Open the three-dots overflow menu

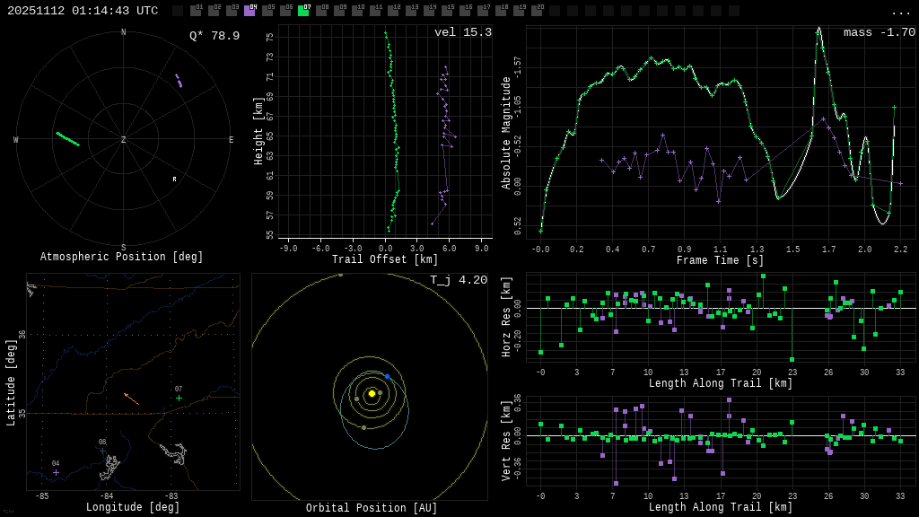click(901, 12)
